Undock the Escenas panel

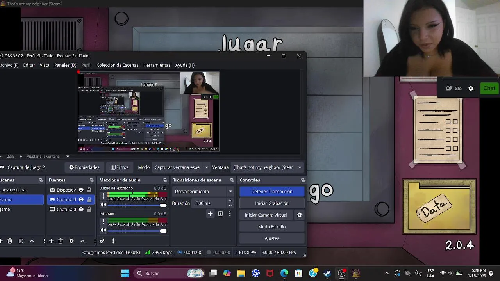coord(41,180)
